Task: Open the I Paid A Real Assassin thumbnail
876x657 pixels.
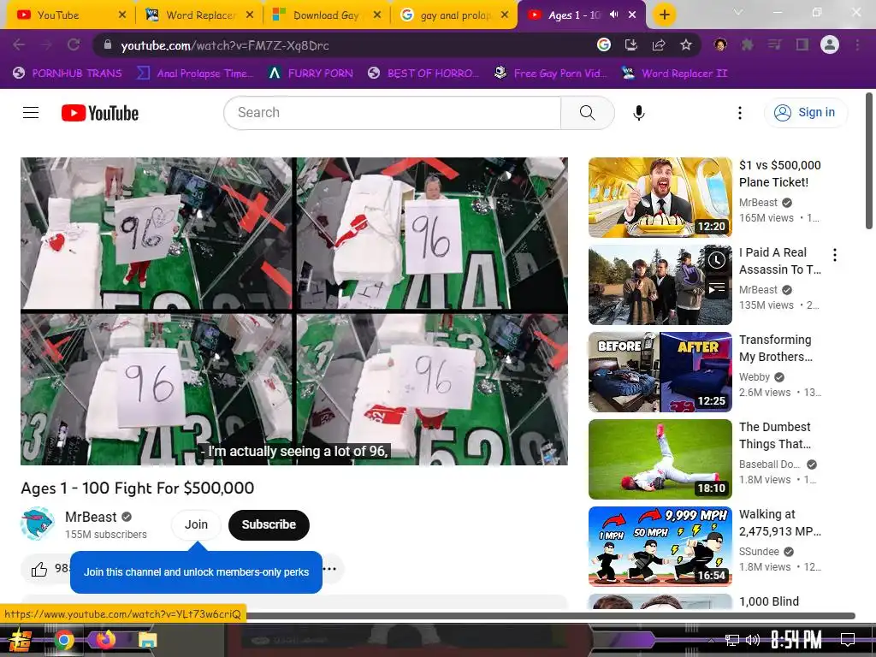Action: tap(660, 284)
